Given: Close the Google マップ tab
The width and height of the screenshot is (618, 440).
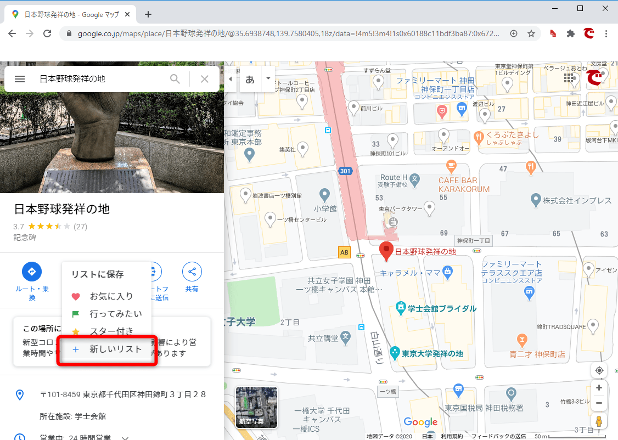Looking at the screenshot, I should tap(127, 14).
